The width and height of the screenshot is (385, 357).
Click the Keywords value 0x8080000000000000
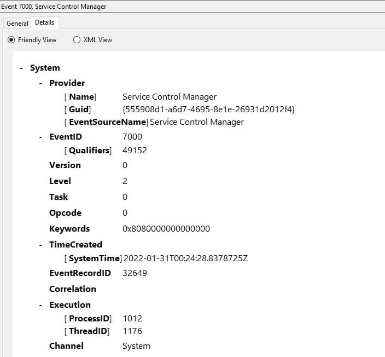click(x=166, y=229)
